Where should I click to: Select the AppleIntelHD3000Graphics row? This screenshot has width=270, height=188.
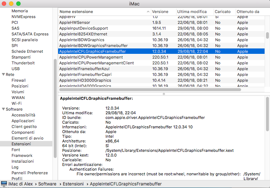click(x=161, y=80)
